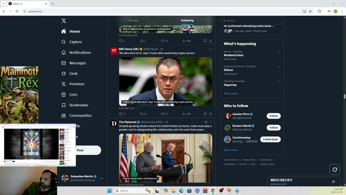Open The Diplomat profile name

[x=128, y=122]
